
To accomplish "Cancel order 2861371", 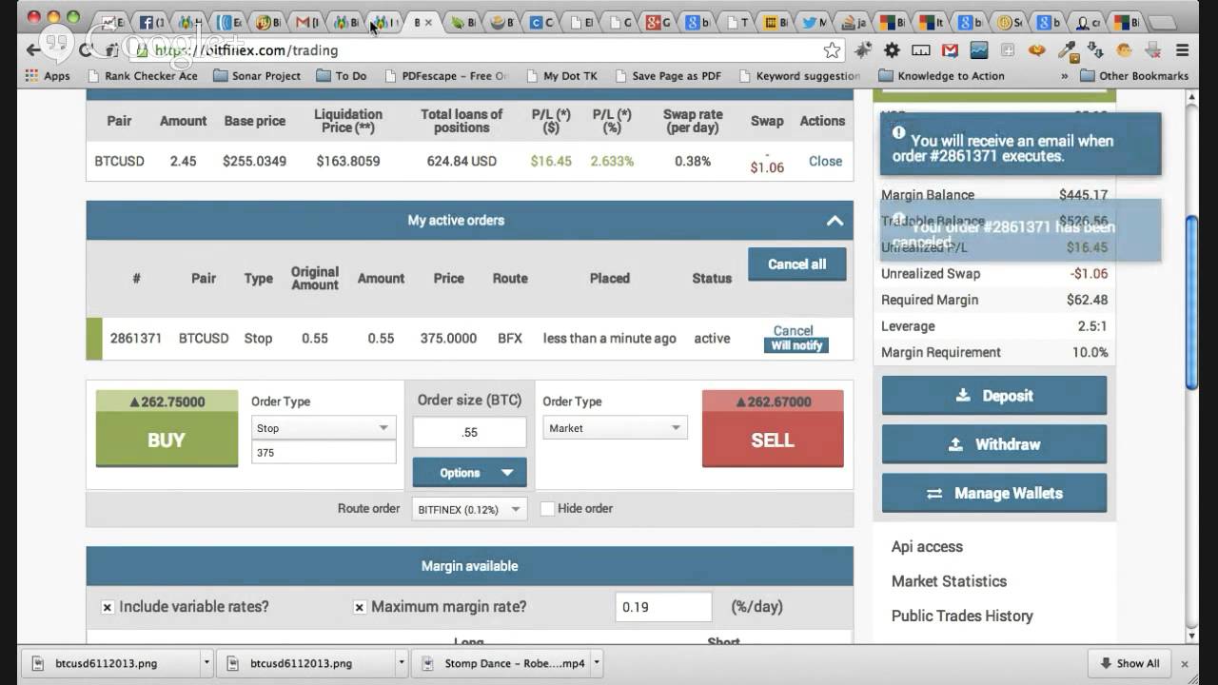I will 793,330.
